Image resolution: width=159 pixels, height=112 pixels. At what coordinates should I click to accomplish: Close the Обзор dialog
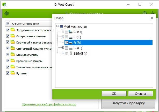tap(152, 18)
